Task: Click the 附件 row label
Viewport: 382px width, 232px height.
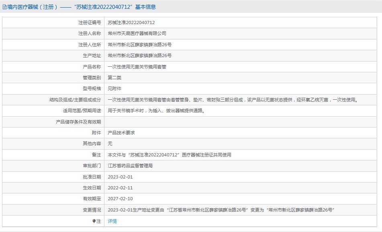Action: click(x=96, y=133)
